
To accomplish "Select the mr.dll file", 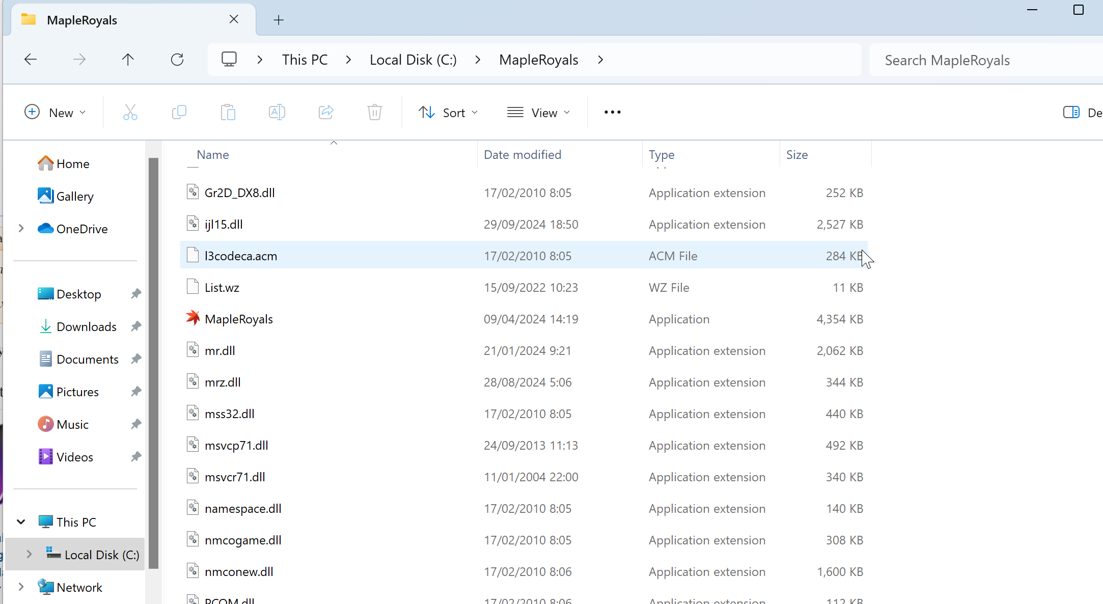I will click(x=523, y=350).
